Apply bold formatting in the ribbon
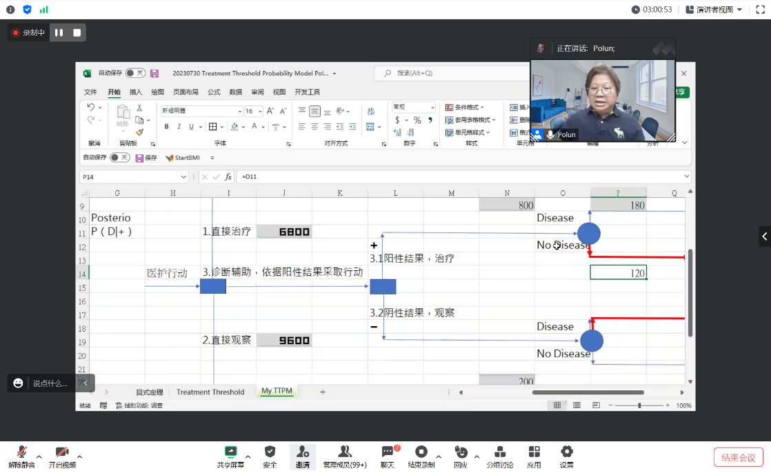 coord(166,127)
